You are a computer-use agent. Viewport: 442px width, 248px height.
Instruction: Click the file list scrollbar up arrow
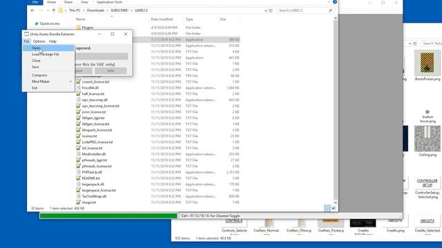[336, 19]
